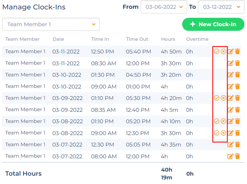Open the From date dropdown
The image size is (247, 184).
click(x=164, y=7)
